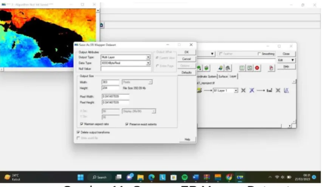The width and height of the screenshot is (323, 187).
Task: Open the Output Type dropdown
Action: (x=148, y=57)
